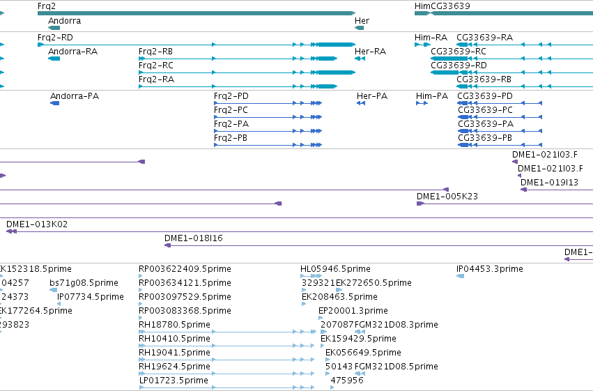This screenshot has width=593, height=391.
Task: Click the Andorra gene feature
Action: tap(54, 28)
